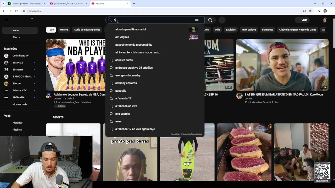335x188 pixels.
Task: Click the search magnifier button beside search box
Action: (210, 20)
